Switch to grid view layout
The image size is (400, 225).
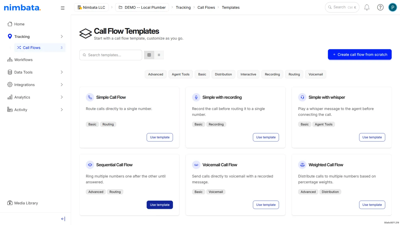tap(149, 55)
